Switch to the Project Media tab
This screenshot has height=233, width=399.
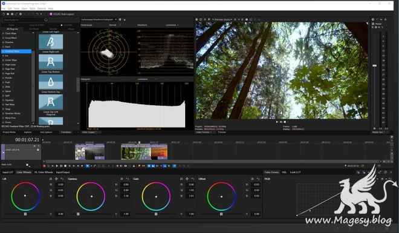coord(9,132)
